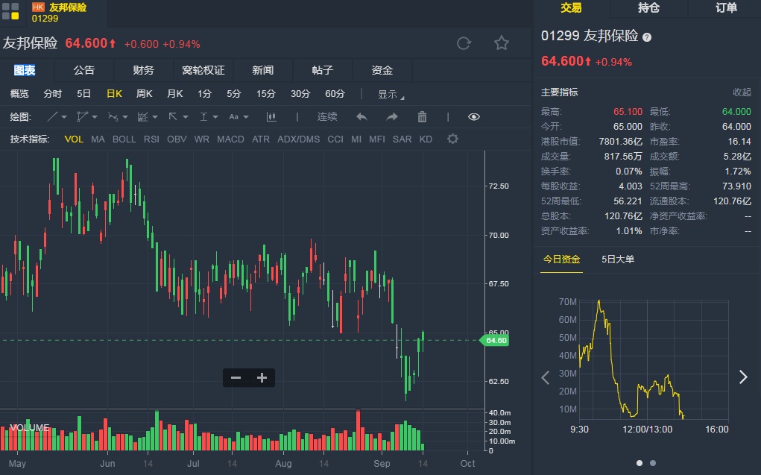Toggle the MACD indicator

click(230, 139)
